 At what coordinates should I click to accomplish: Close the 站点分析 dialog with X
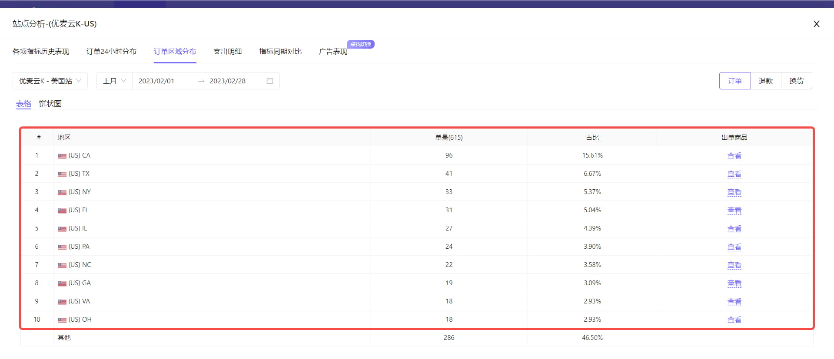(816, 24)
